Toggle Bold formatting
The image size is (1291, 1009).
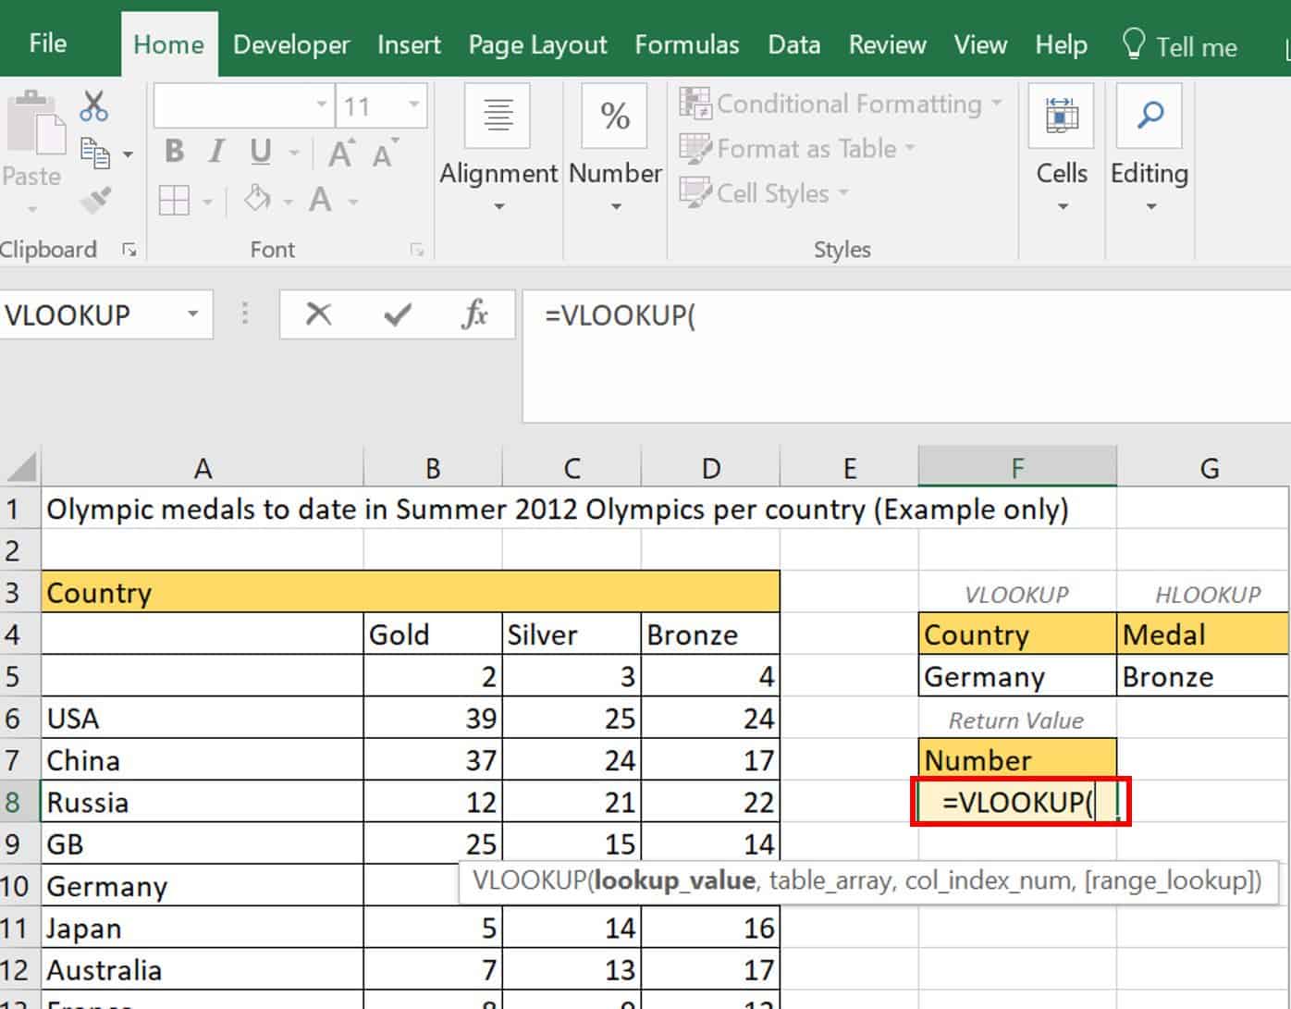point(174,152)
